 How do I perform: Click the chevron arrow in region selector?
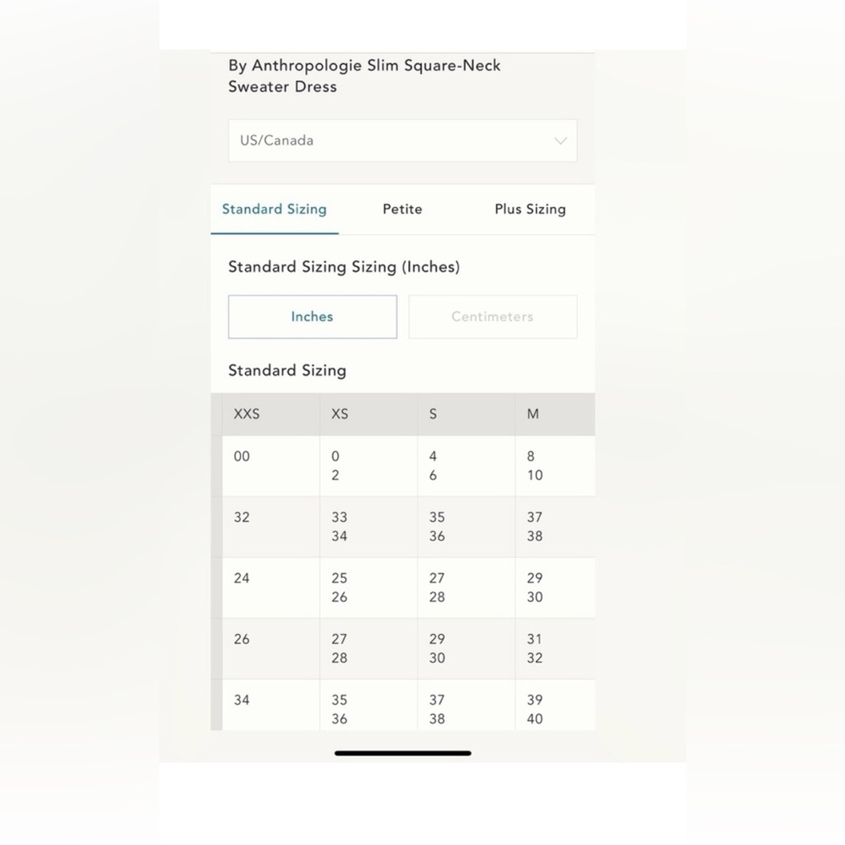tap(560, 141)
